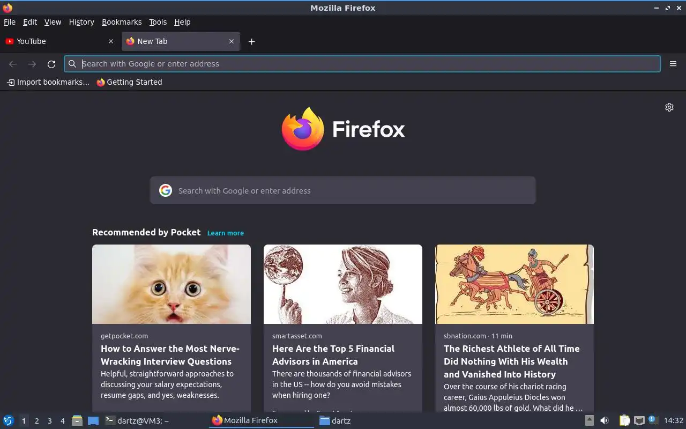
Task: Switch to virtual desktop 4
Action: pyautogui.click(x=62, y=421)
